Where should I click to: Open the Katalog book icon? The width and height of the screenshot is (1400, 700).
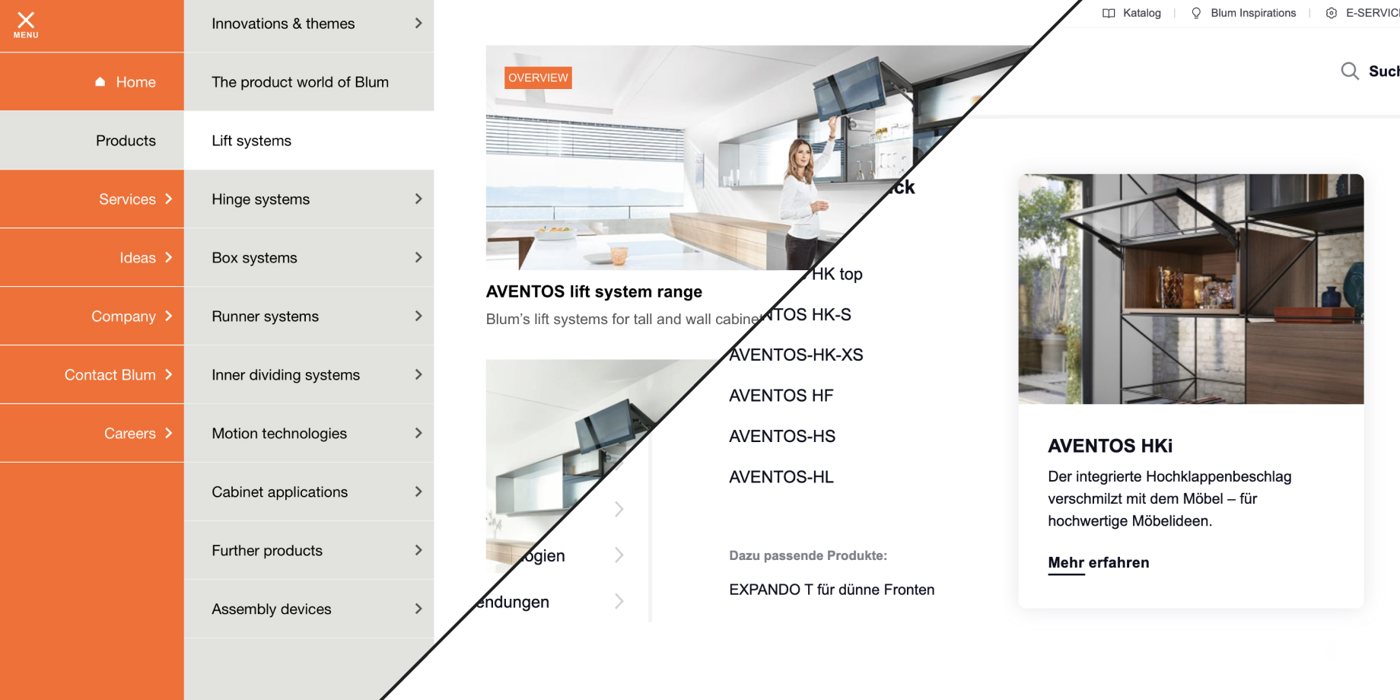tap(1109, 13)
